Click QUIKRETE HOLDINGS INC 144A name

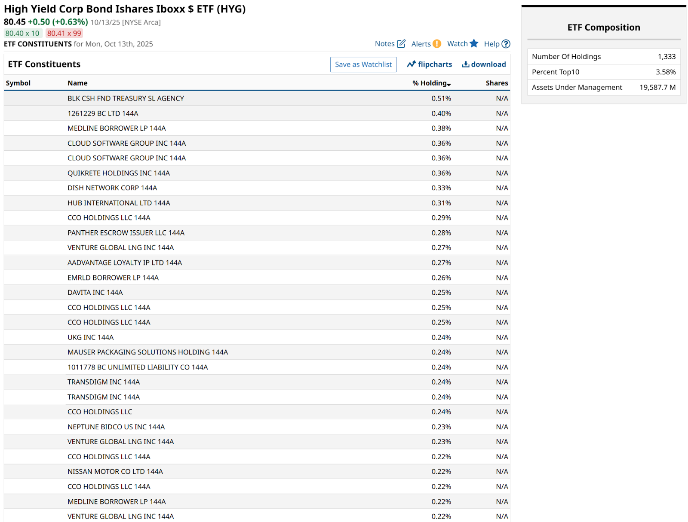click(x=119, y=173)
